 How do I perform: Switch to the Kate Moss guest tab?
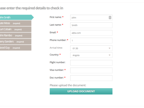(x=16, y=23)
